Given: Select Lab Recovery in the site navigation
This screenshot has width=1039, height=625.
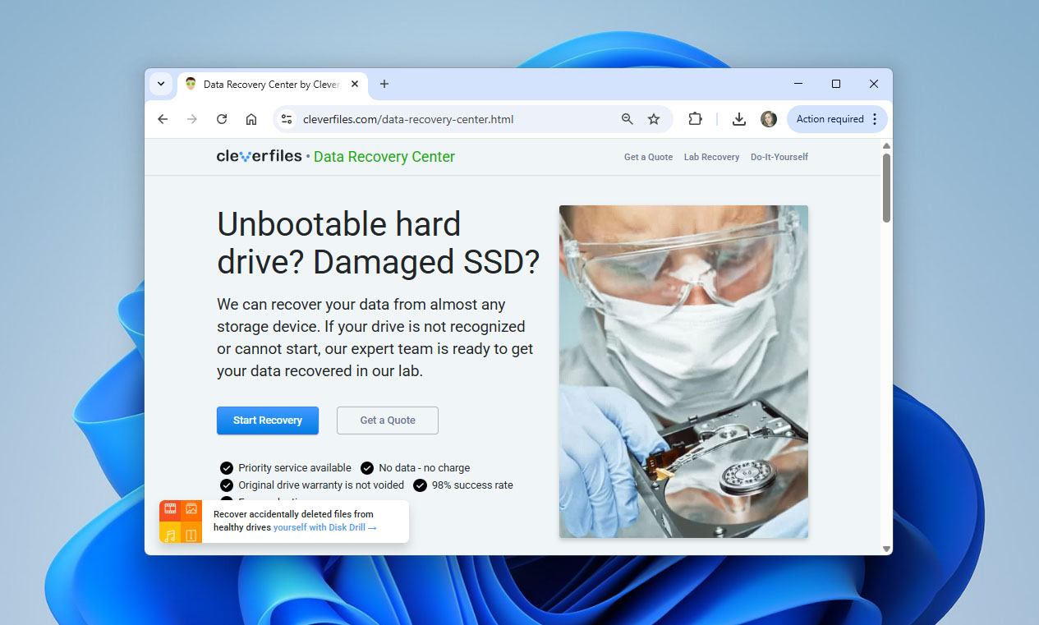Looking at the screenshot, I should (711, 157).
